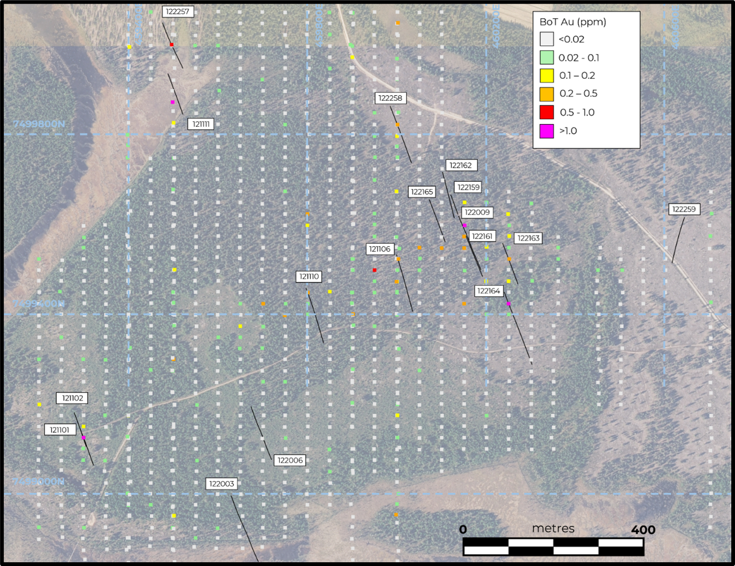Viewport: 735px width, 566px height.
Task: Select drill hole label 121102
Action: (x=72, y=398)
